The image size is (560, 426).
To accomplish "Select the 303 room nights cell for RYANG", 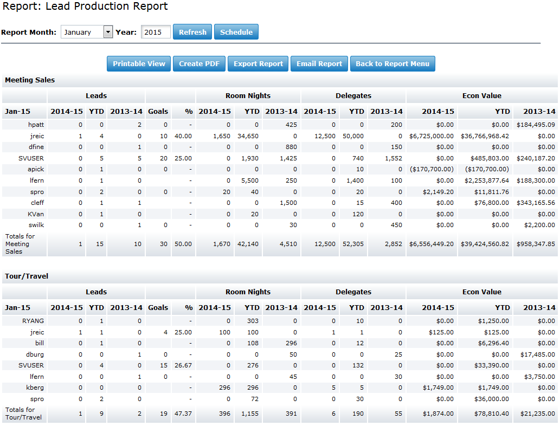I will coord(253,321).
